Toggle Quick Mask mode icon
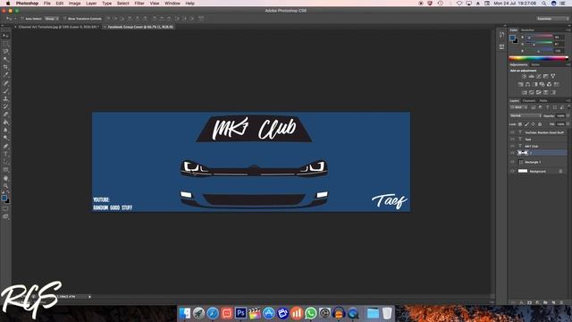The height and width of the screenshot is (322, 572). (x=5, y=208)
